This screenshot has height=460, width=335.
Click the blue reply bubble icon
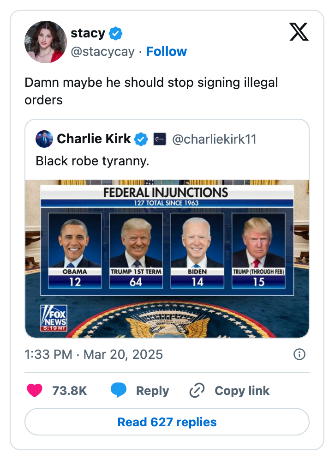click(119, 390)
